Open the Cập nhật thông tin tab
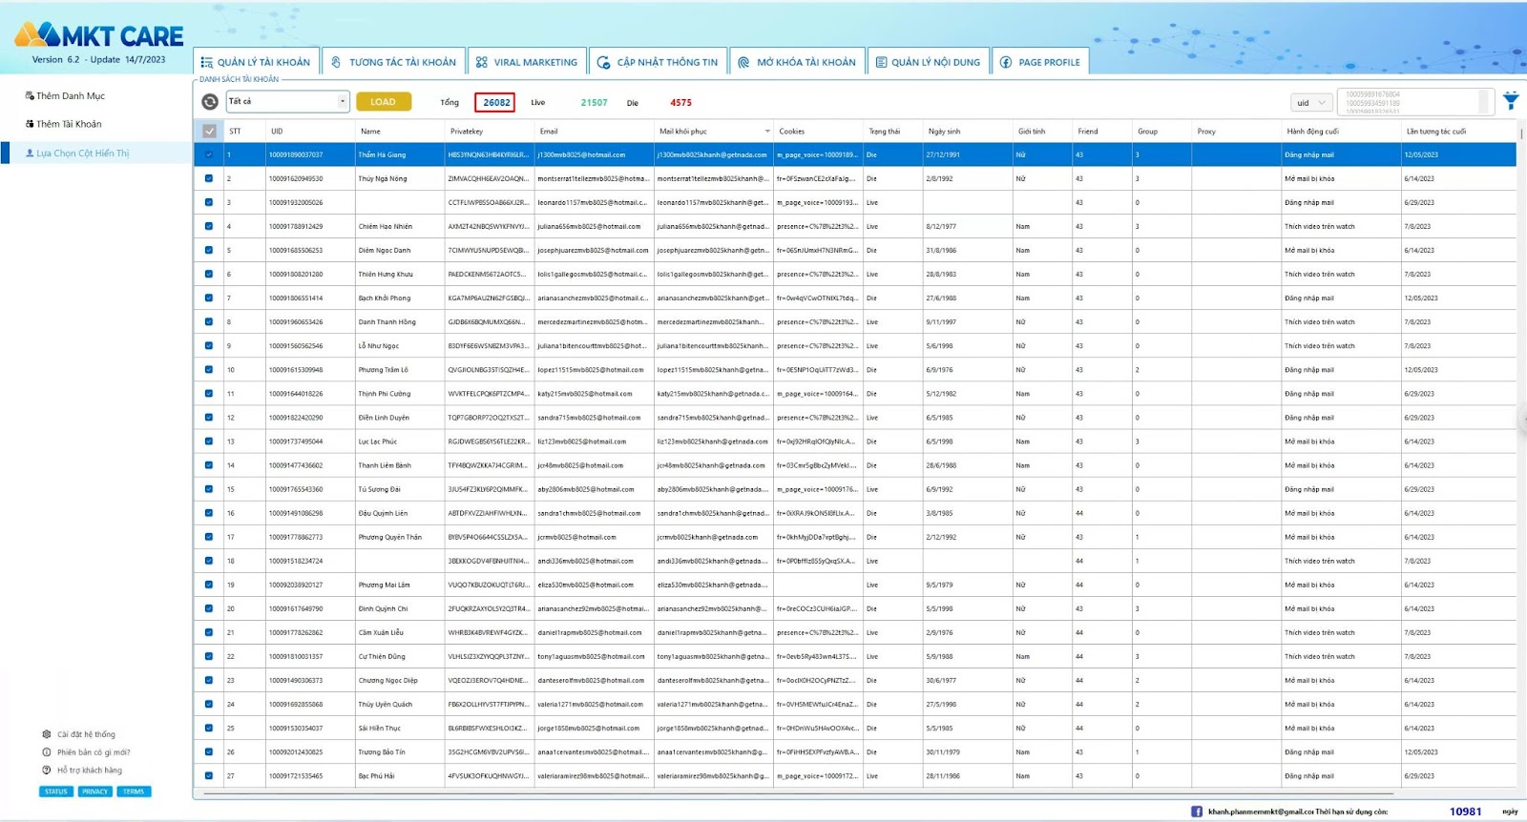Screen dimensions: 1527x822 [659, 62]
